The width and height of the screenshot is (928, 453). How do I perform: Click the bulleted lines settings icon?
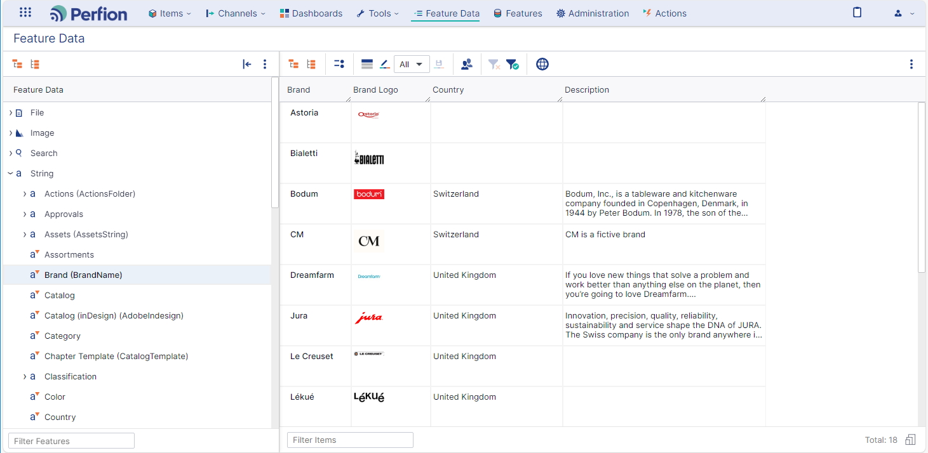coord(339,64)
